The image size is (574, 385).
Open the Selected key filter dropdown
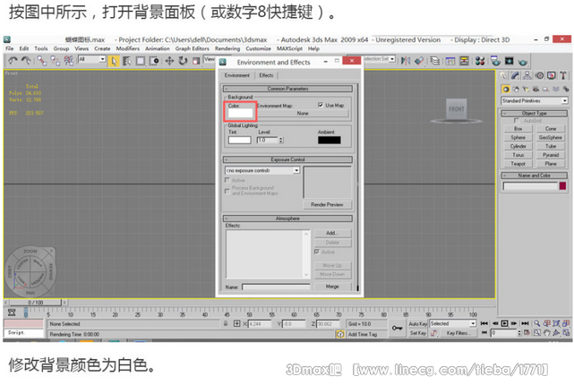coord(473,323)
